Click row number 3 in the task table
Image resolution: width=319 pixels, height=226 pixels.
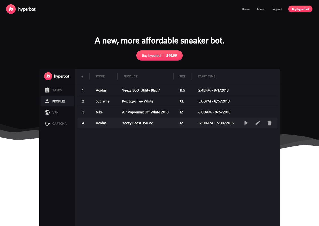click(x=83, y=112)
